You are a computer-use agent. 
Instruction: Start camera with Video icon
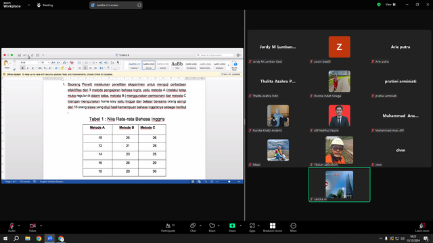32,227
